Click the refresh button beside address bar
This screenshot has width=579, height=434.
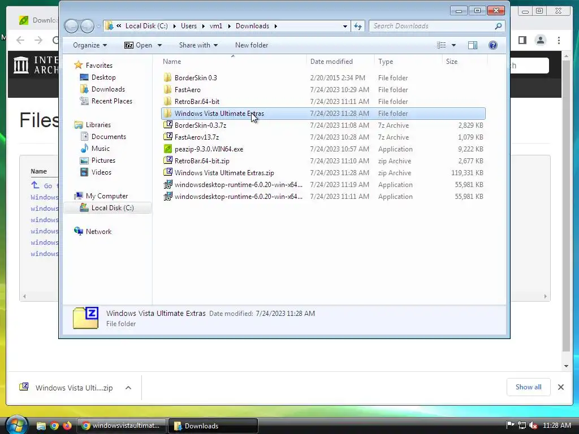358,26
